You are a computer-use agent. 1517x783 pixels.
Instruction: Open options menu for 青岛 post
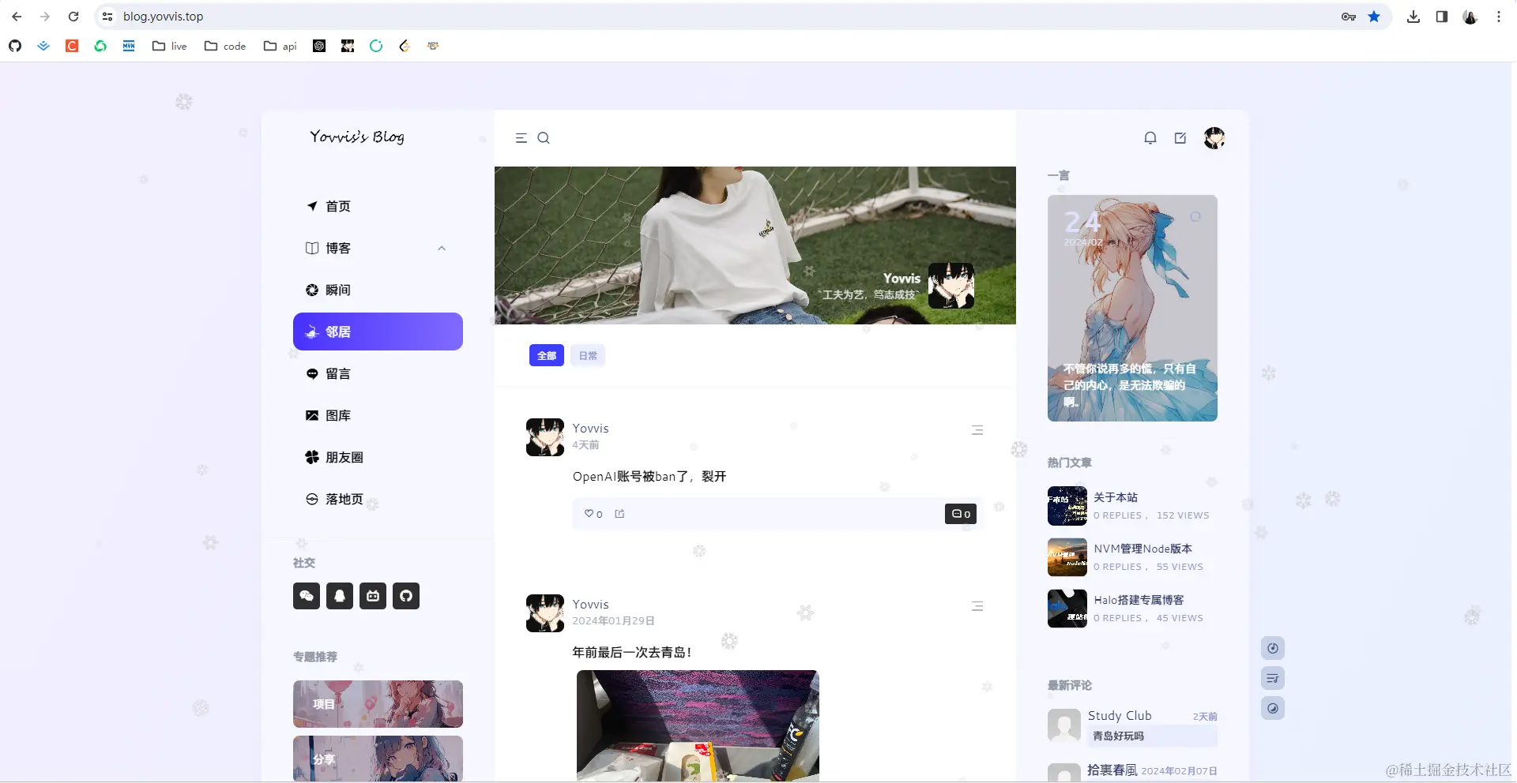(977, 606)
